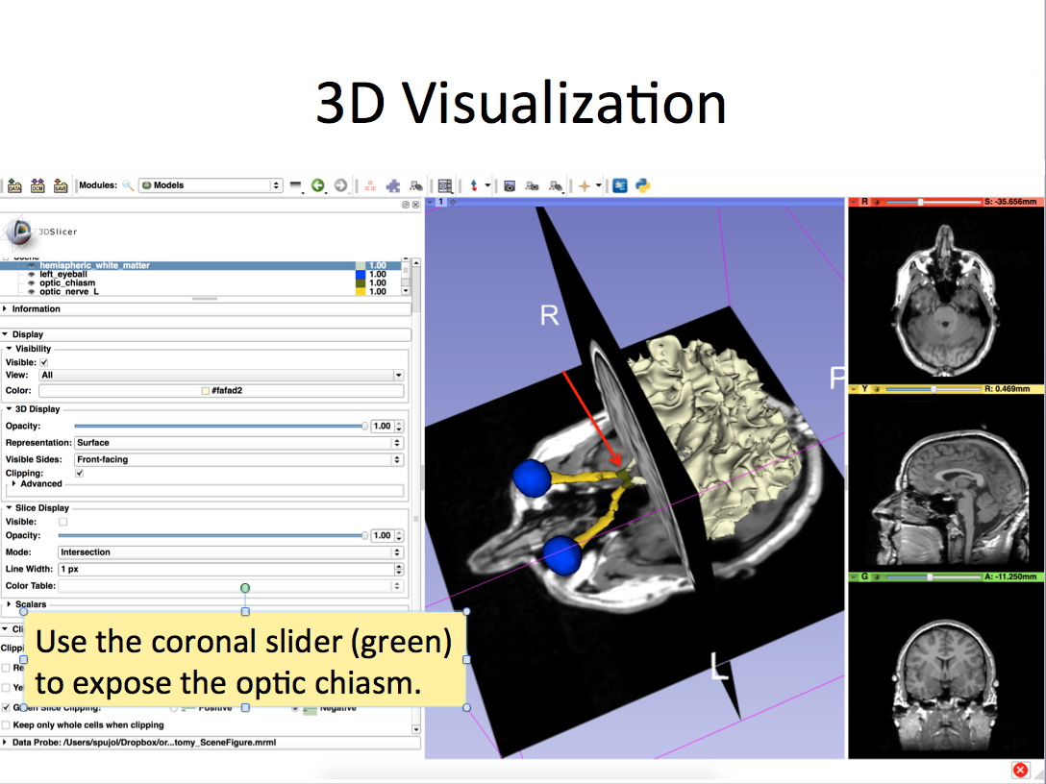
Task: Toggle eye icon for optic_chiasm
Action: click(32, 282)
